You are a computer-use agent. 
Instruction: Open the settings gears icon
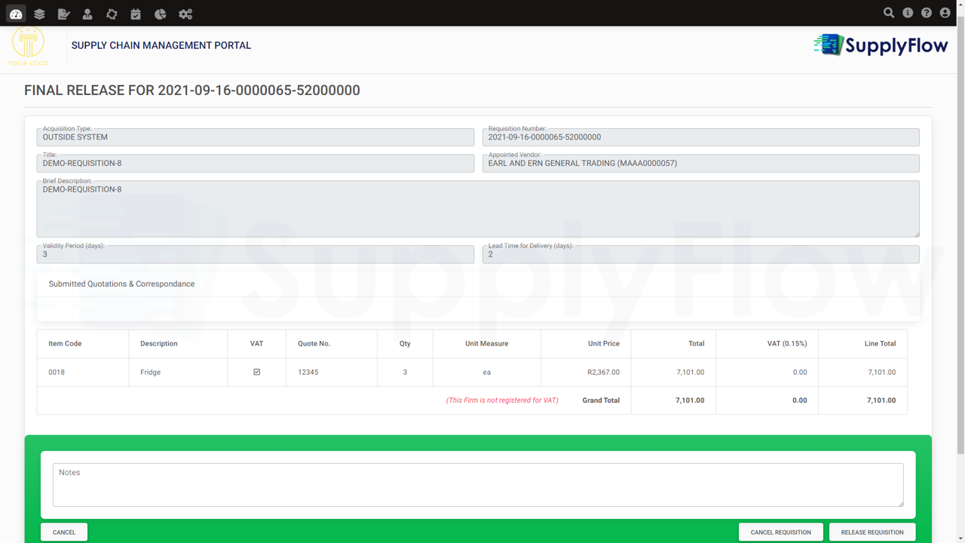click(185, 14)
